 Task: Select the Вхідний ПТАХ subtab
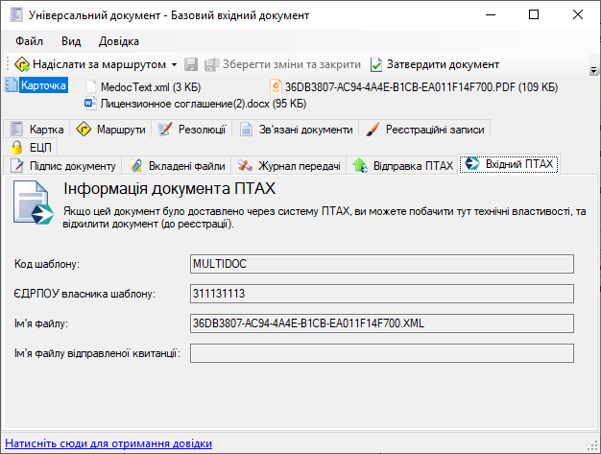pyautogui.click(x=509, y=164)
